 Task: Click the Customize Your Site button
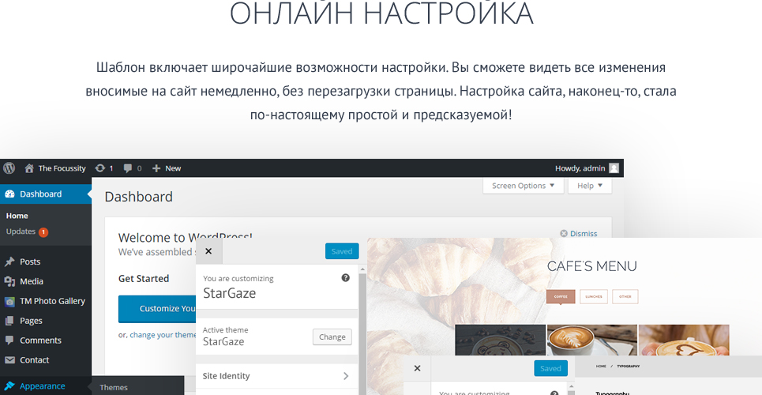click(x=157, y=309)
